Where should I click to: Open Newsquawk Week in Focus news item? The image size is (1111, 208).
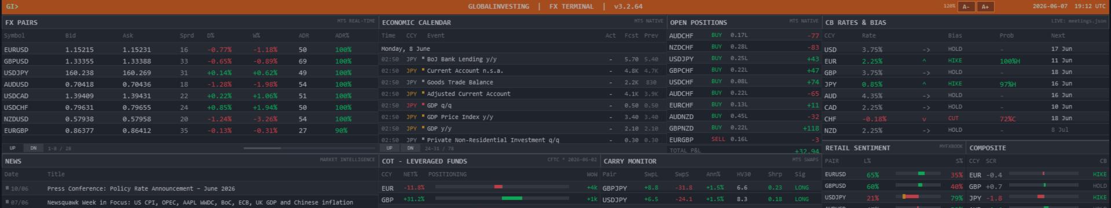(x=200, y=202)
